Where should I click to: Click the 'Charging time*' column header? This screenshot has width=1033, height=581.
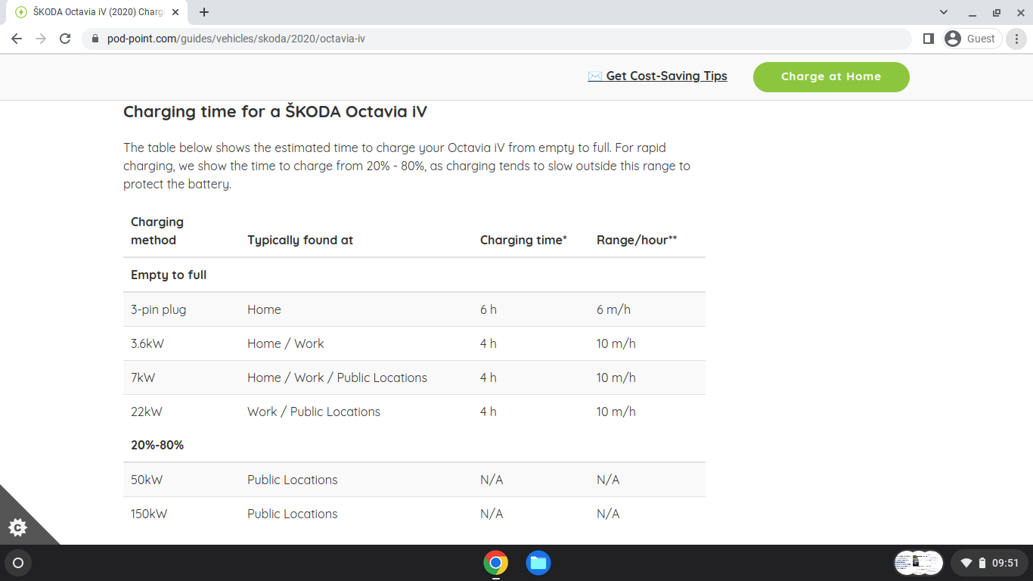(x=523, y=240)
